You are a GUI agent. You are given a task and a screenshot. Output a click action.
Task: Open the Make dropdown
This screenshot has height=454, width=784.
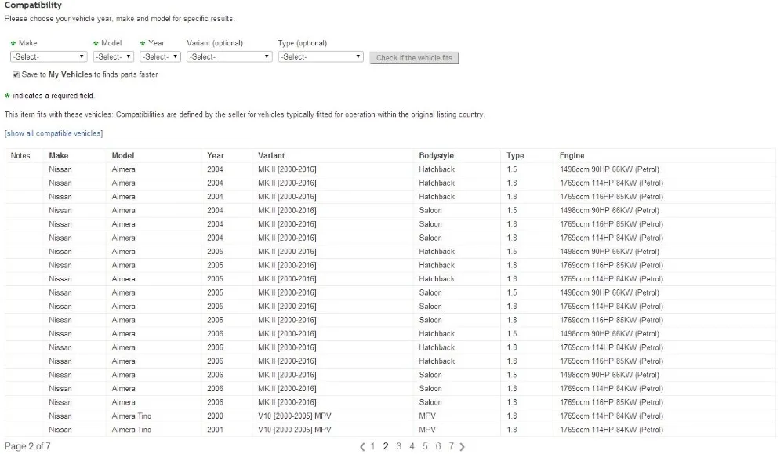(49, 57)
